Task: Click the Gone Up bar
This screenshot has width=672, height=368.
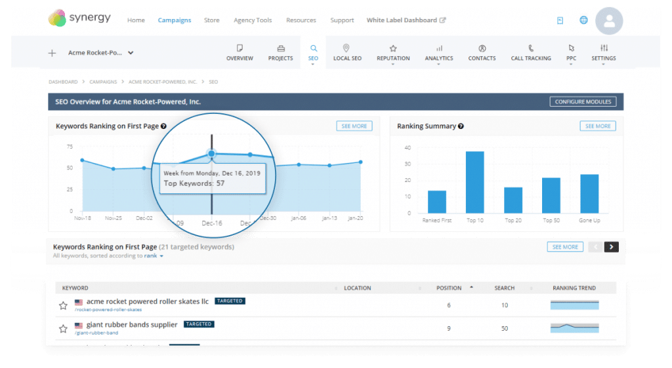Action: pyautogui.click(x=589, y=194)
